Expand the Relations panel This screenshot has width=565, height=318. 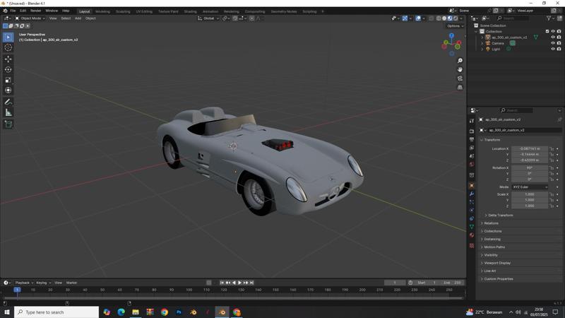pyautogui.click(x=491, y=223)
